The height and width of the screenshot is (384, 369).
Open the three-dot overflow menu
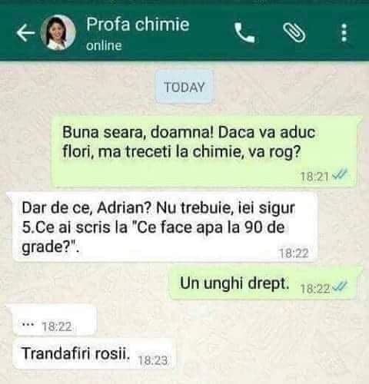click(344, 33)
